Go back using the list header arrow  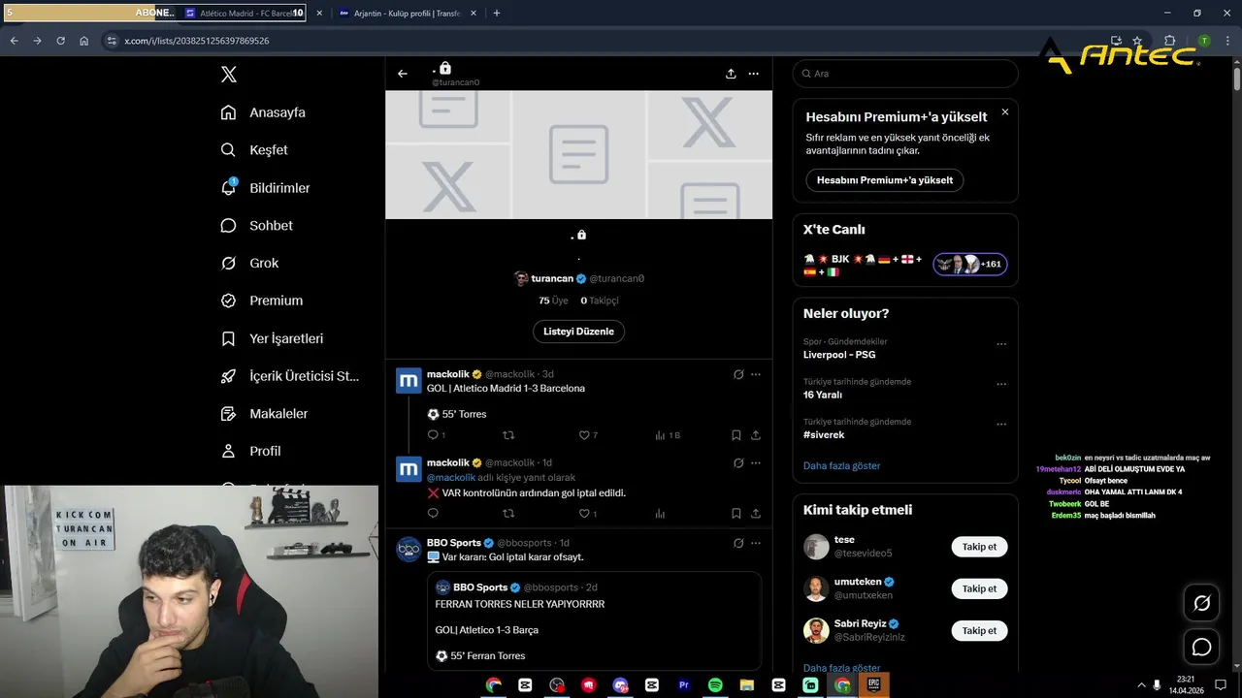(403, 74)
